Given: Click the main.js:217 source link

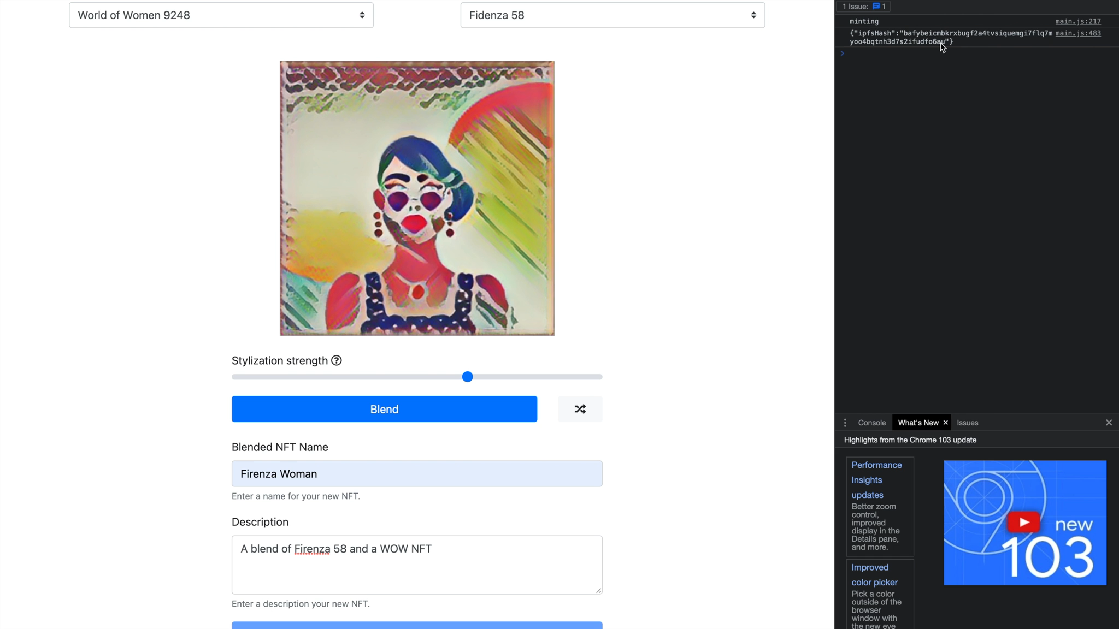Looking at the screenshot, I should point(1078,21).
